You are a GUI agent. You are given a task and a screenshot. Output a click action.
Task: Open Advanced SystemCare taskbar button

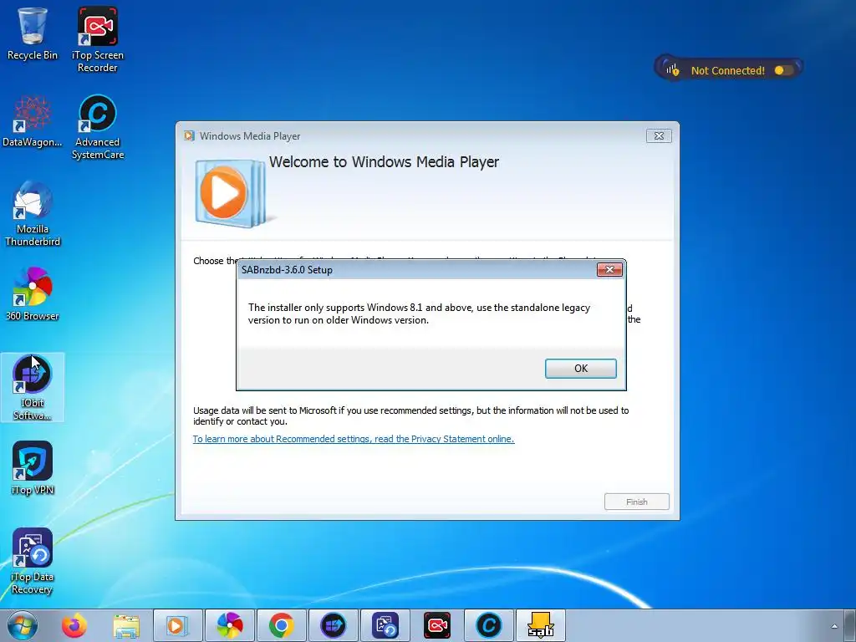(x=488, y=625)
